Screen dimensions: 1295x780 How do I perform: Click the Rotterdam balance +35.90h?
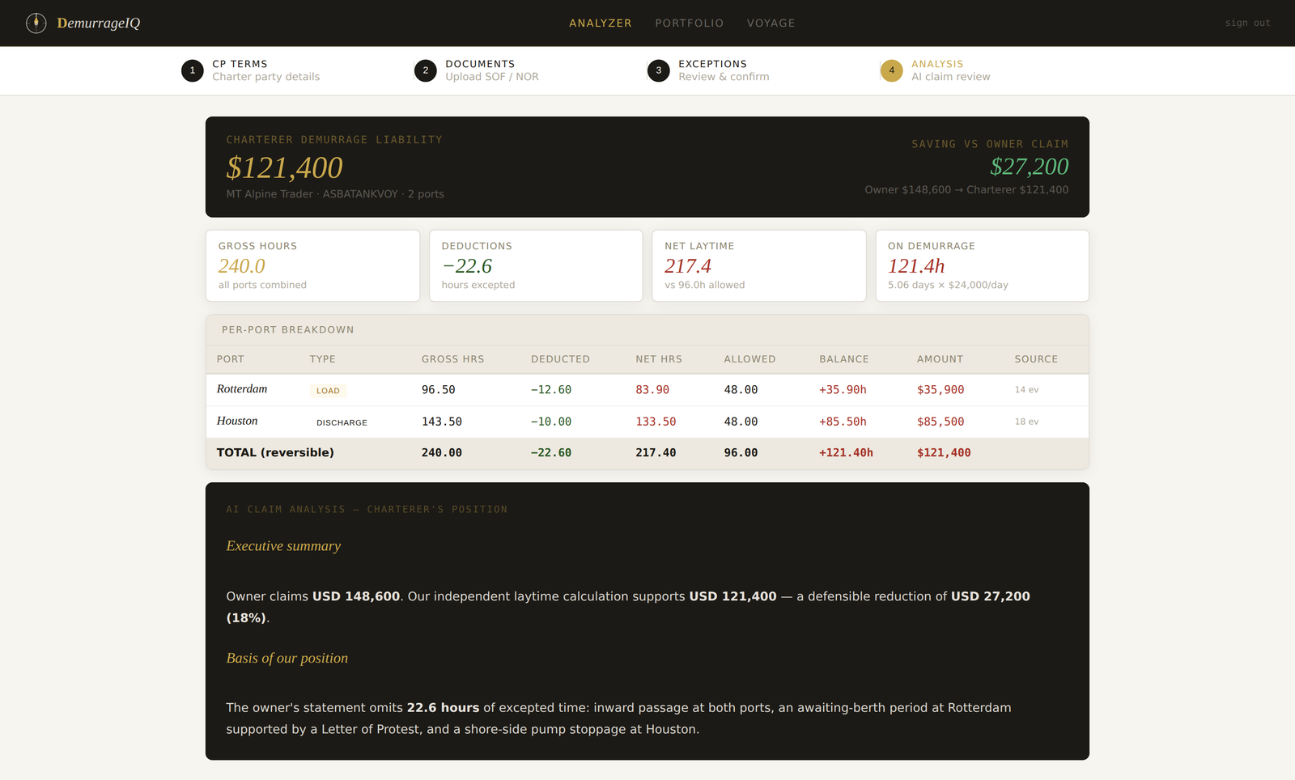coord(843,390)
